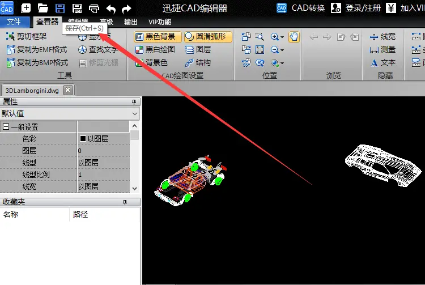This screenshot has width=425, height=285.
Task: Click the zoom out magnifier
Action: coord(274,49)
